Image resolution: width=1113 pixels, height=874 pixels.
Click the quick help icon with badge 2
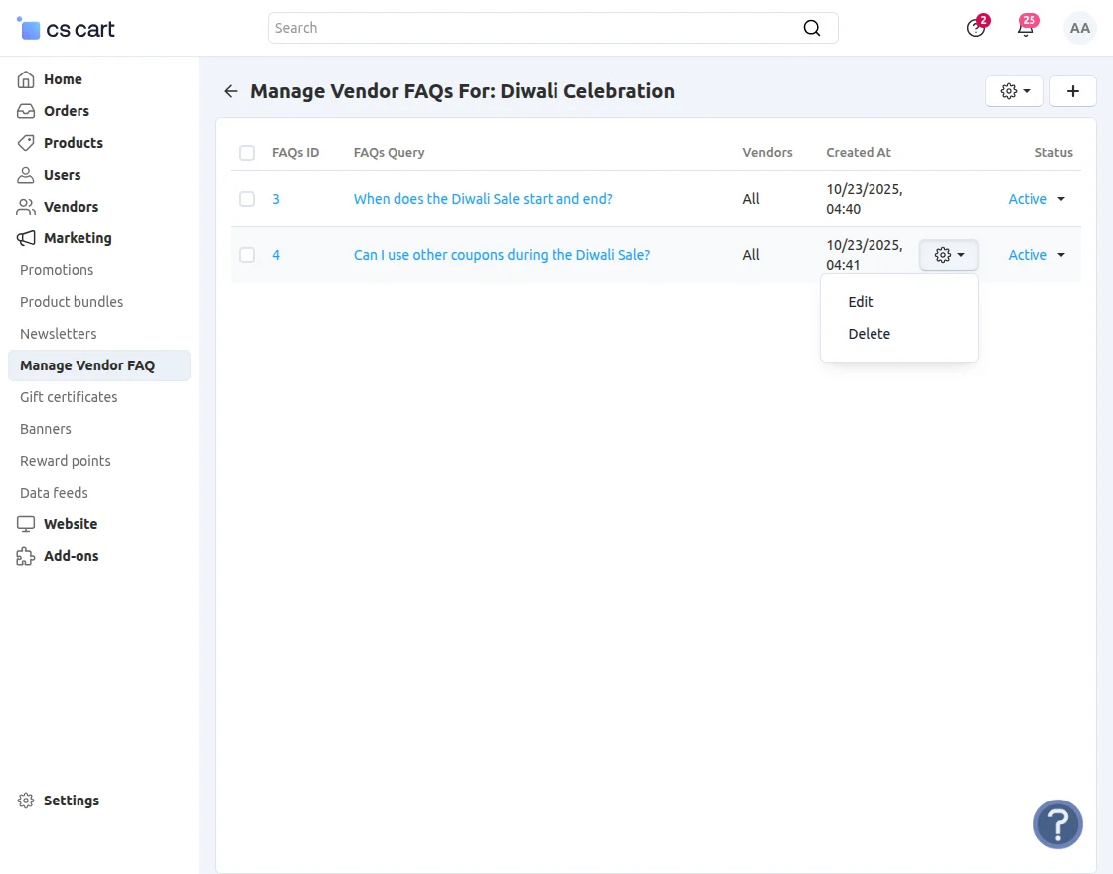pos(976,28)
